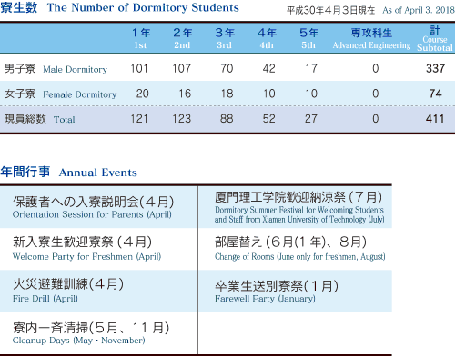Click the As of April 3, 2018 date text

click(x=419, y=10)
